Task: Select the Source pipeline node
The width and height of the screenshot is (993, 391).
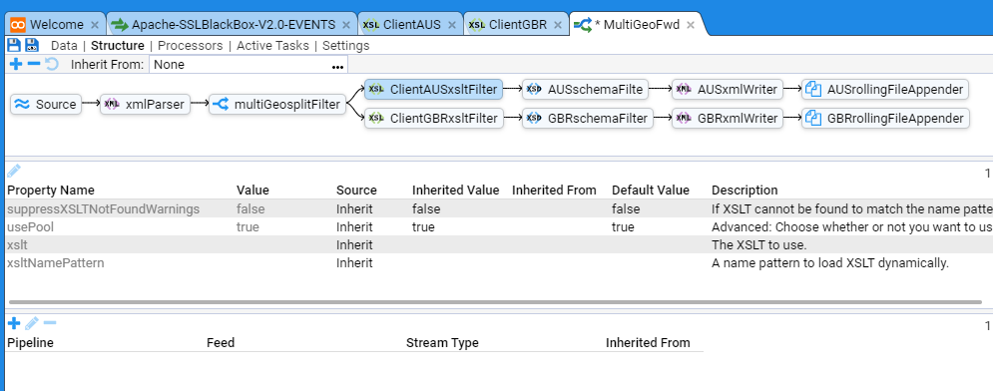Action: click(46, 105)
